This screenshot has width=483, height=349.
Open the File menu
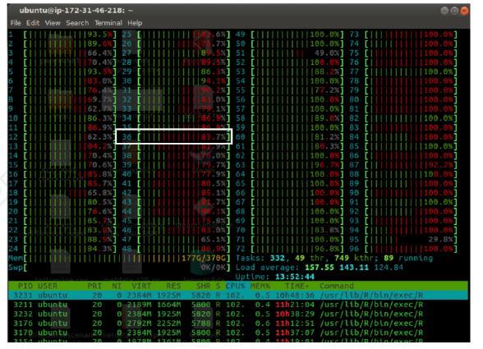(16, 23)
